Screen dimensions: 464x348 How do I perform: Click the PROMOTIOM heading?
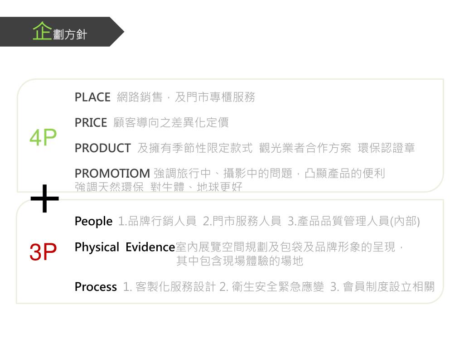pyautogui.click(x=112, y=174)
